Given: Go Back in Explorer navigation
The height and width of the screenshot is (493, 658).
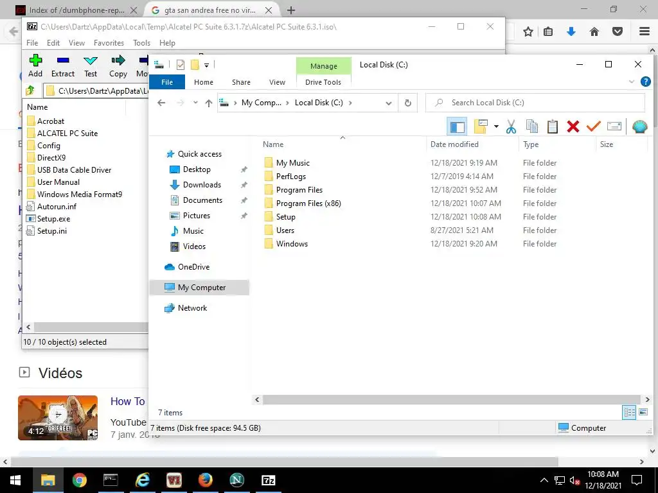Looking at the screenshot, I should pos(161,103).
